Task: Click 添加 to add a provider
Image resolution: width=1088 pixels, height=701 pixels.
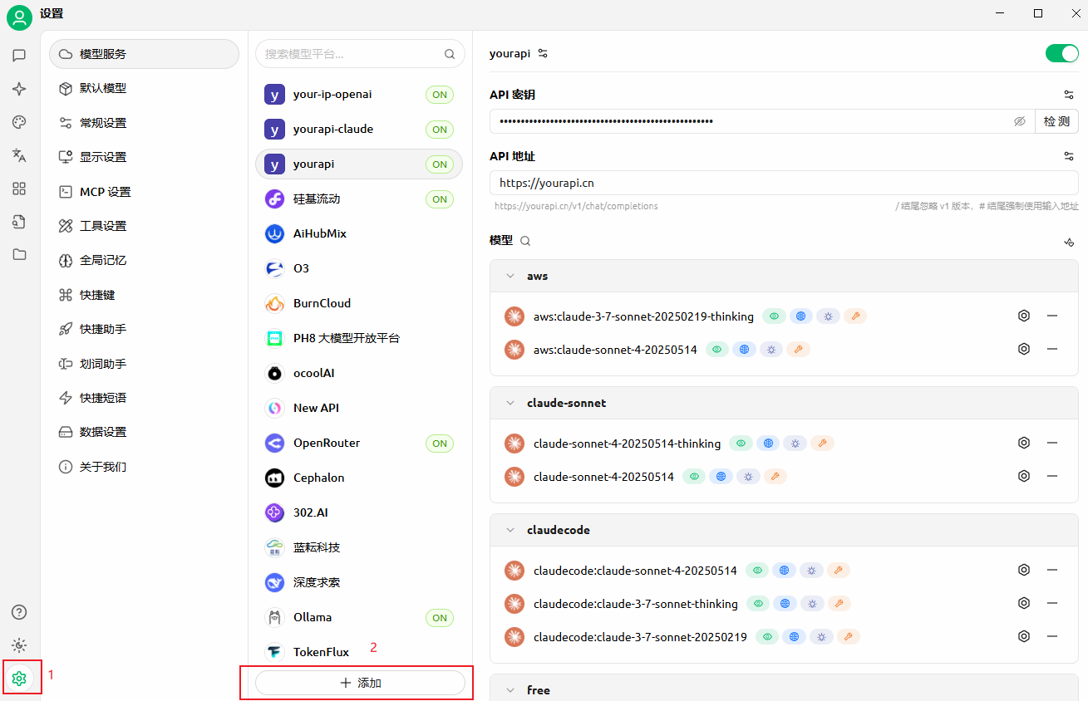Action: coord(360,683)
